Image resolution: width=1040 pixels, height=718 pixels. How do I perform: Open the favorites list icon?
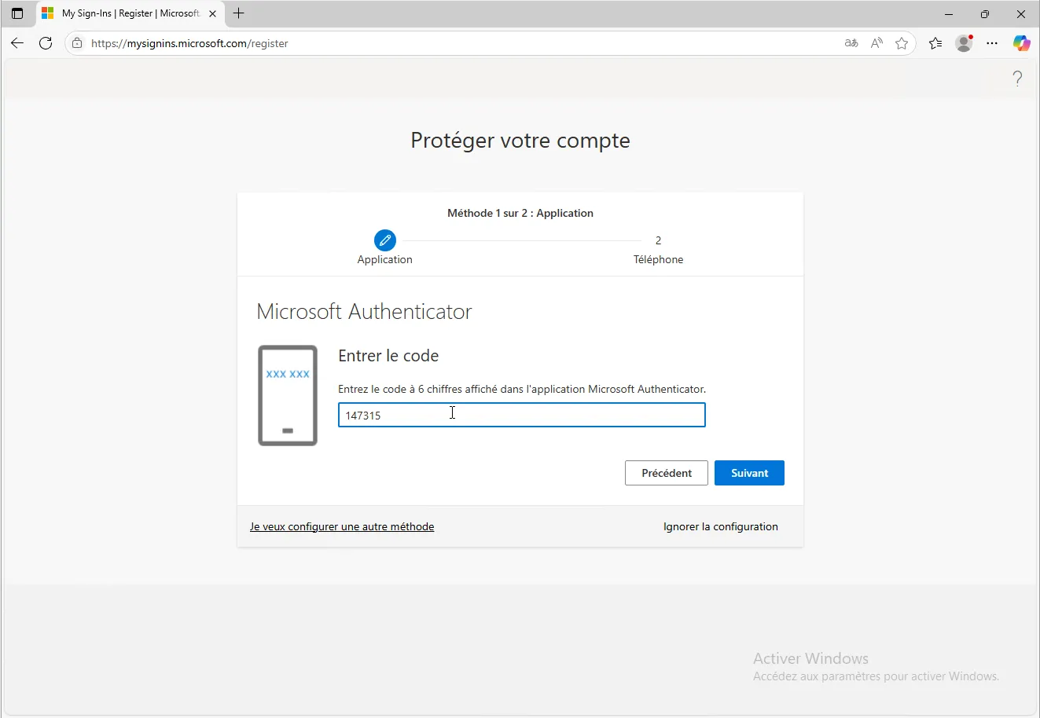pyautogui.click(x=935, y=43)
